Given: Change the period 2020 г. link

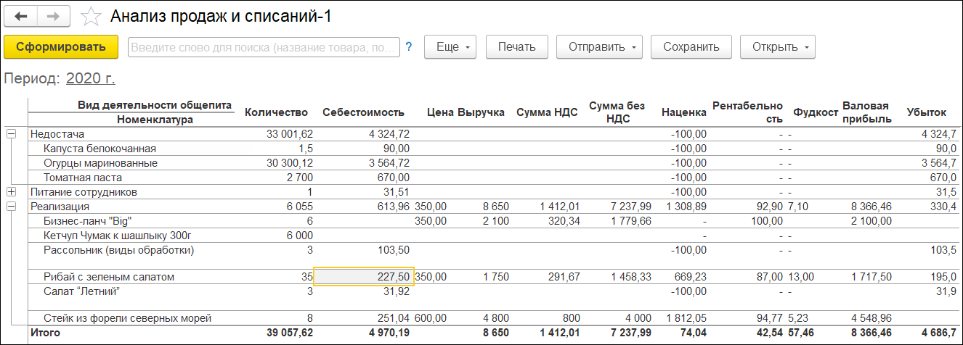Looking at the screenshot, I should [91, 78].
